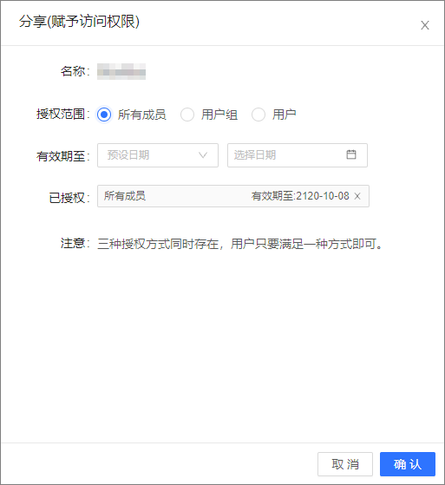Viewport: 445px width, 485px height.
Task: Close the share dialog with the X icon
Action: click(x=425, y=25)
